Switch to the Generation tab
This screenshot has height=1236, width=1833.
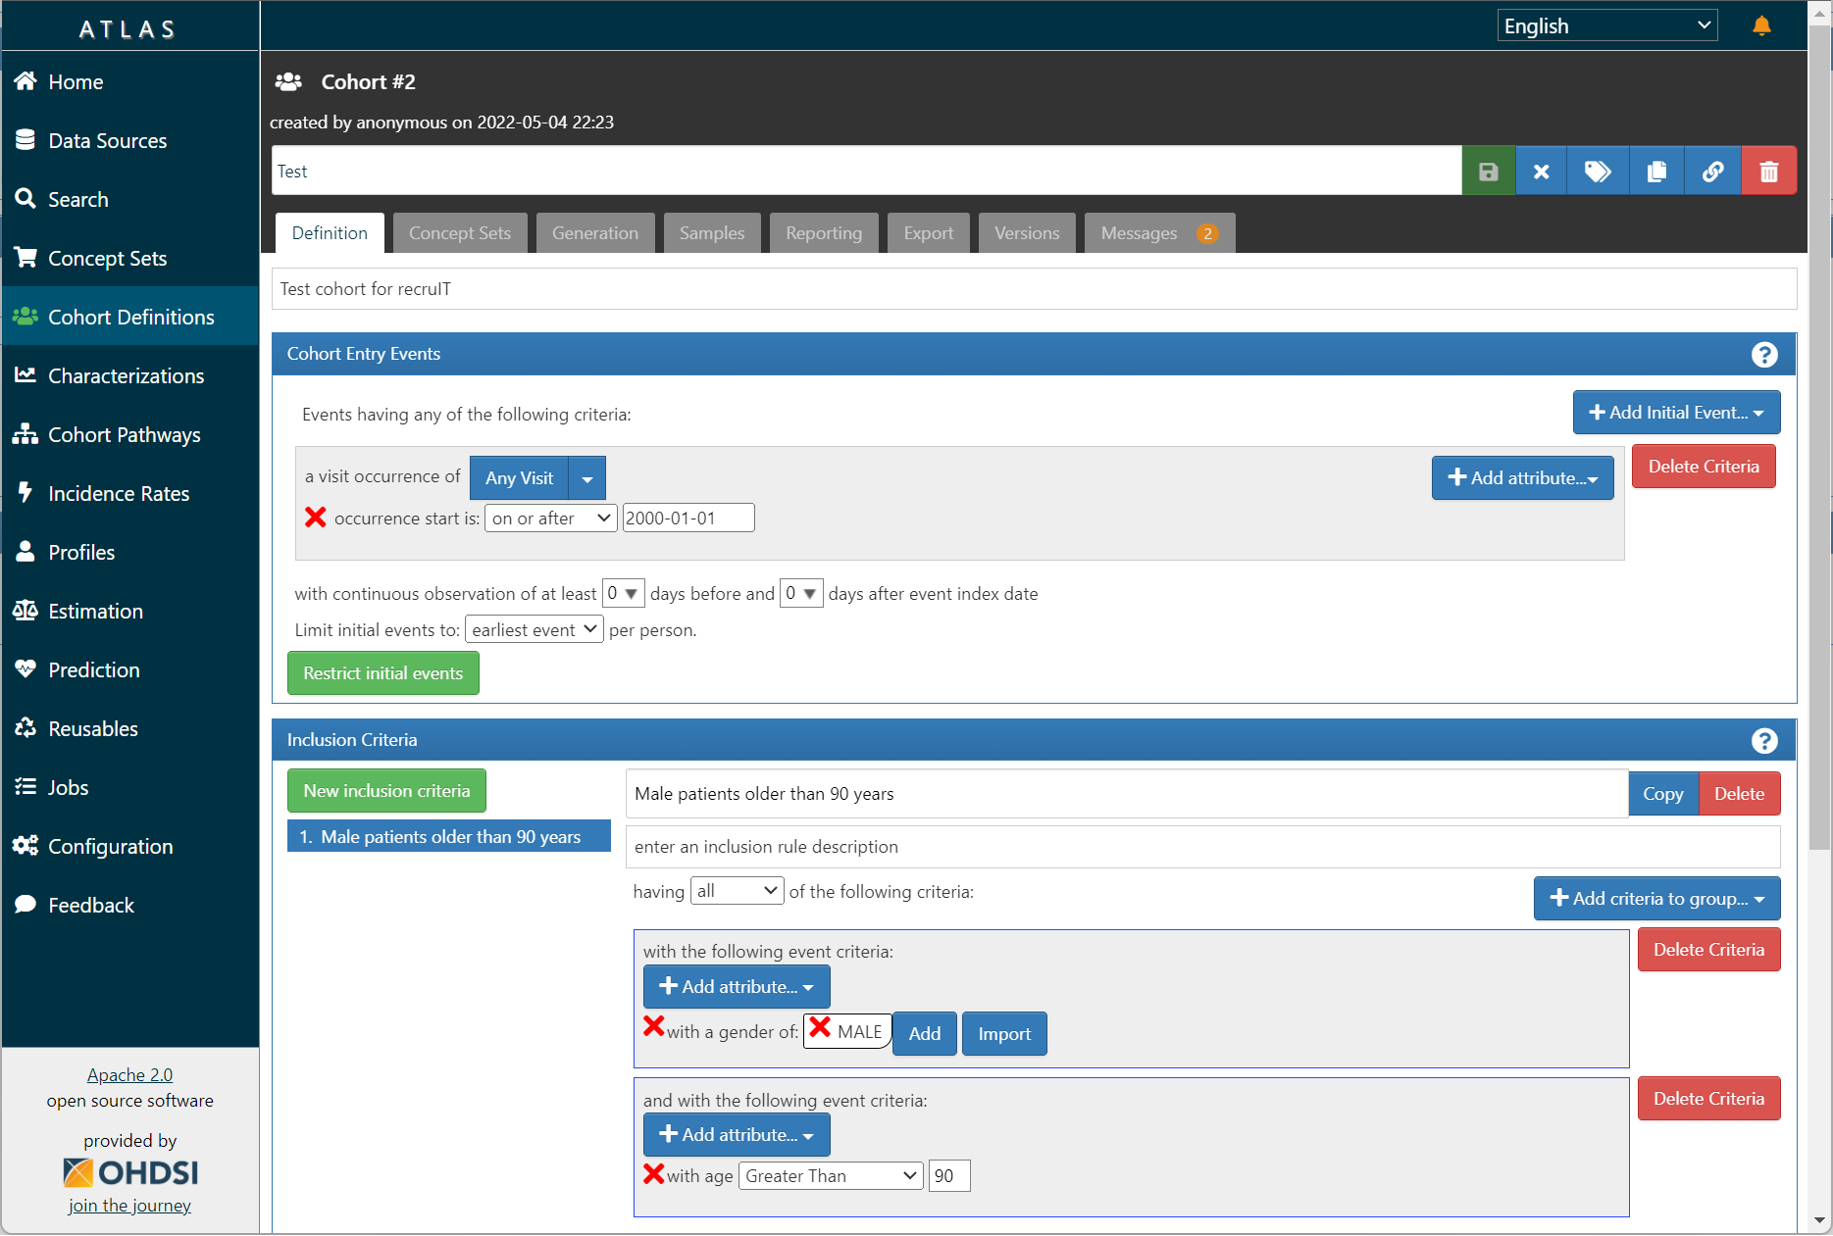click(x=595, y=233)
